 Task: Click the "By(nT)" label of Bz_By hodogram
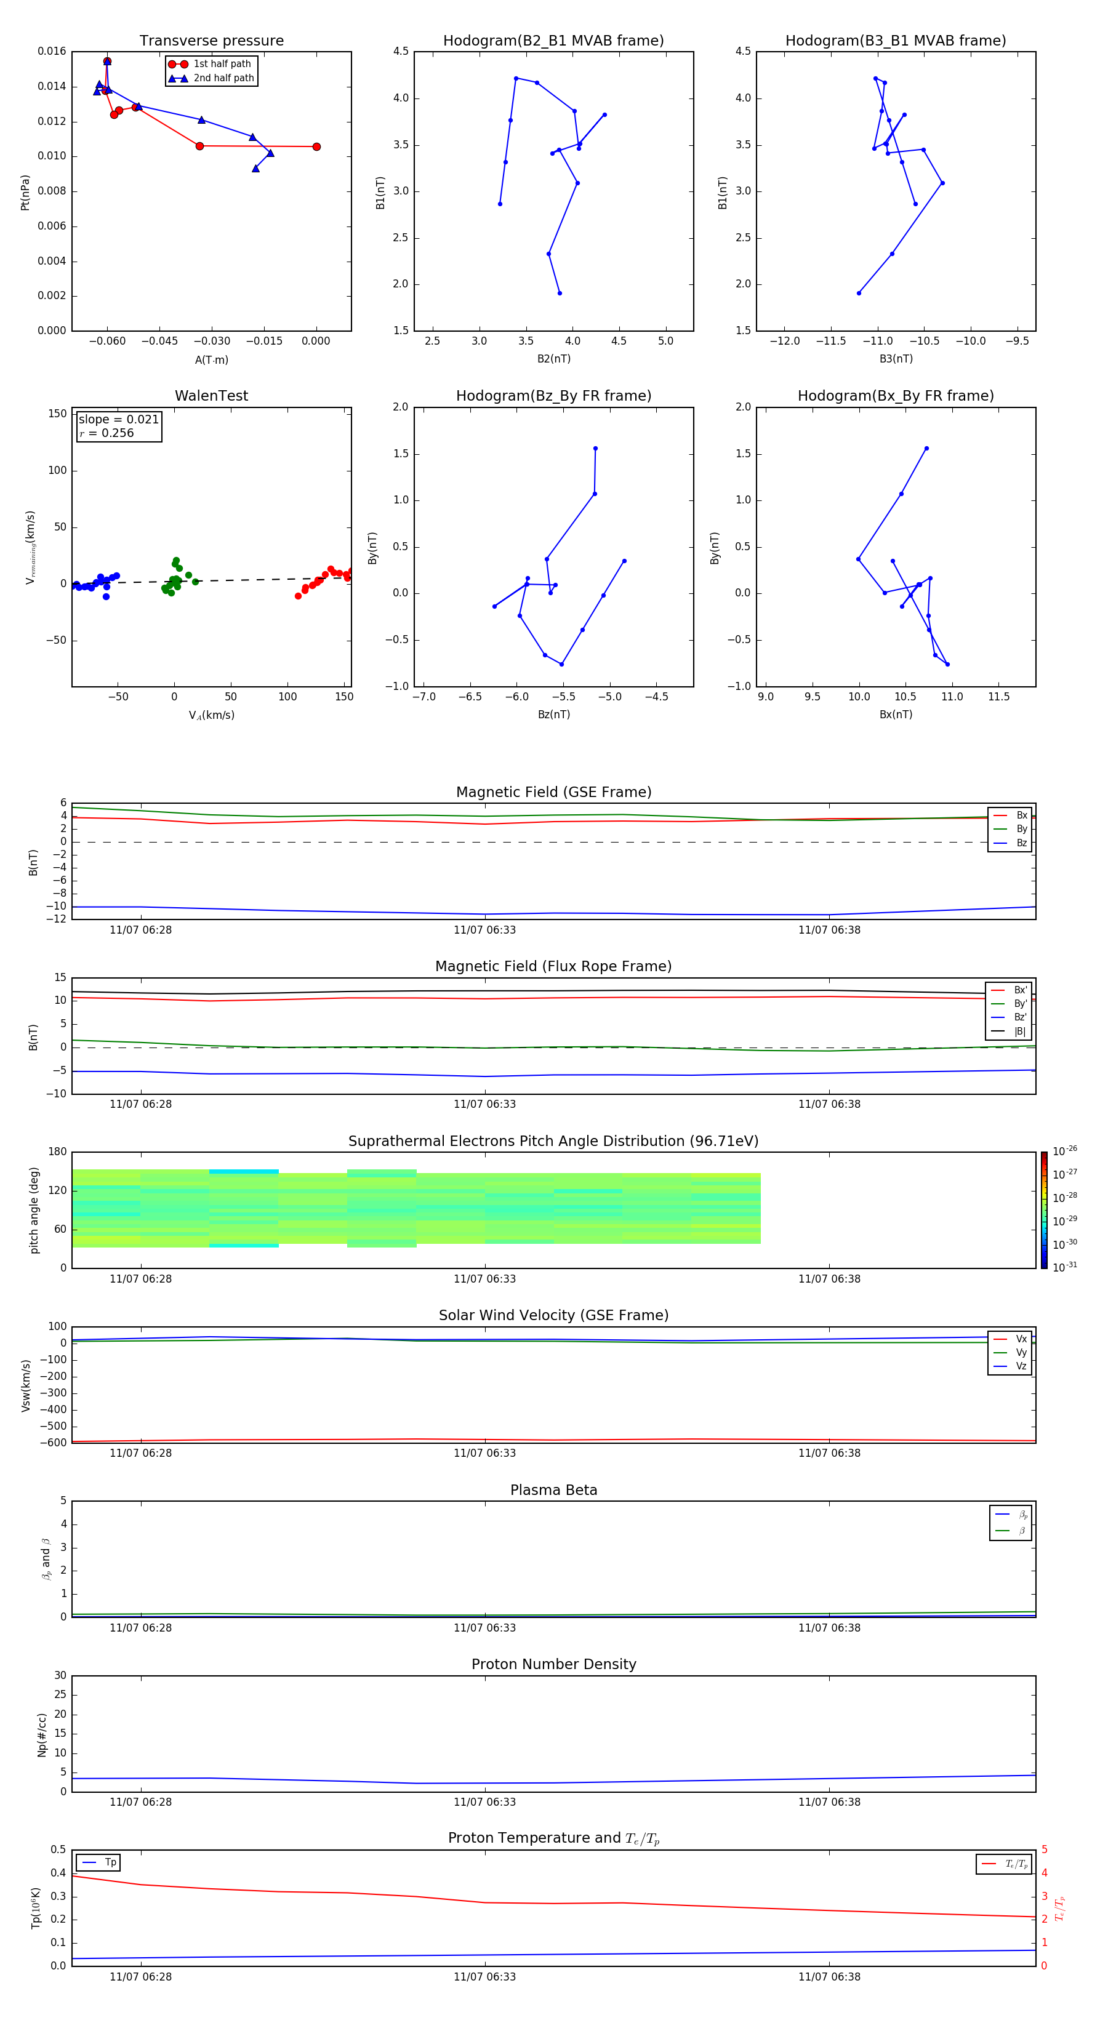point(372,547)
